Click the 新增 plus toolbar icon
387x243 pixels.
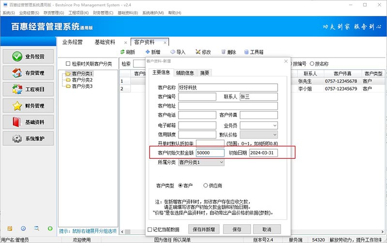pos(148,52)
